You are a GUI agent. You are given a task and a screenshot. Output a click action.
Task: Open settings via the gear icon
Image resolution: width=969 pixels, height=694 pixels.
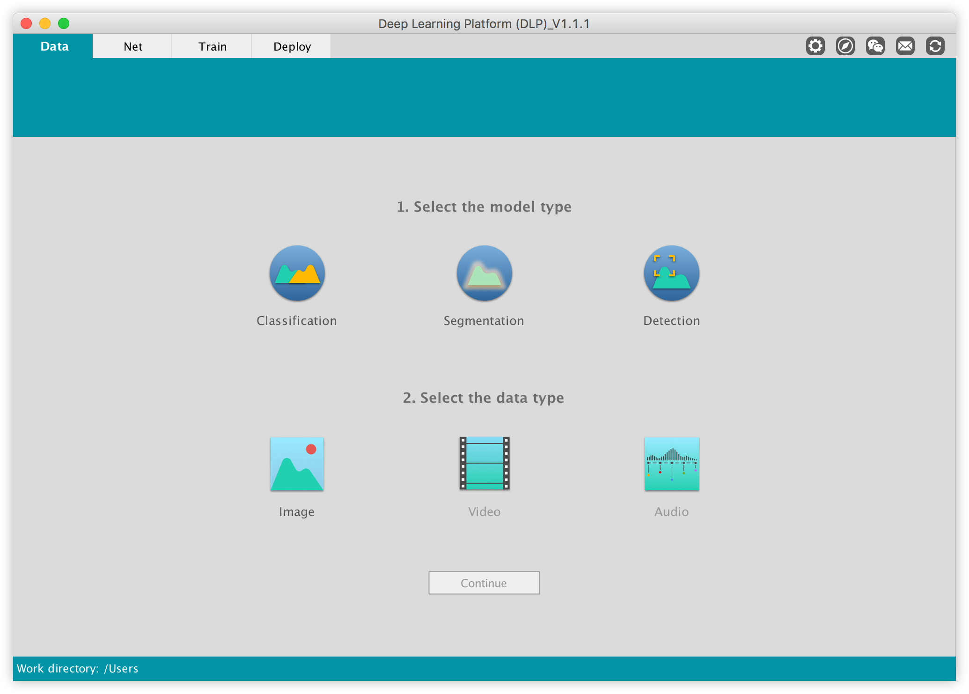pos(815,46)
